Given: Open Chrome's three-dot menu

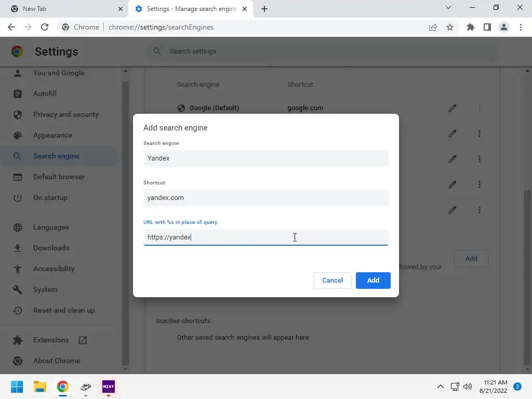Looking at the screenshot, I should point(521,27).
